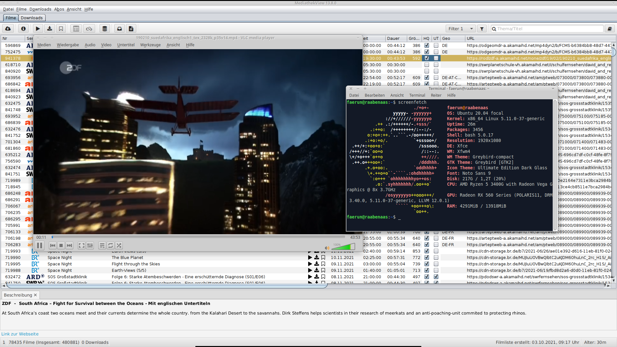Close the Beschreibung tab
Image resolution: width=617 pixels, height=347 pixels.
pyautogui.click(x=35, y=295)
